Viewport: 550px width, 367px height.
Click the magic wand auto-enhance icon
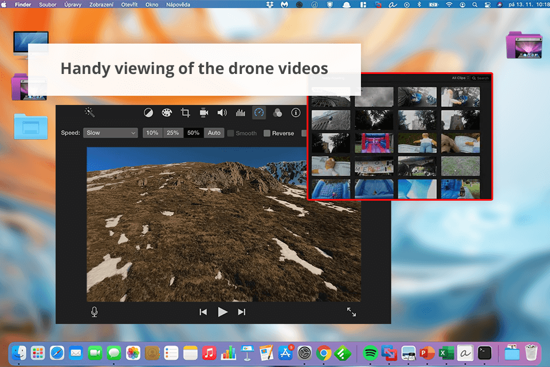click(90, 112)
